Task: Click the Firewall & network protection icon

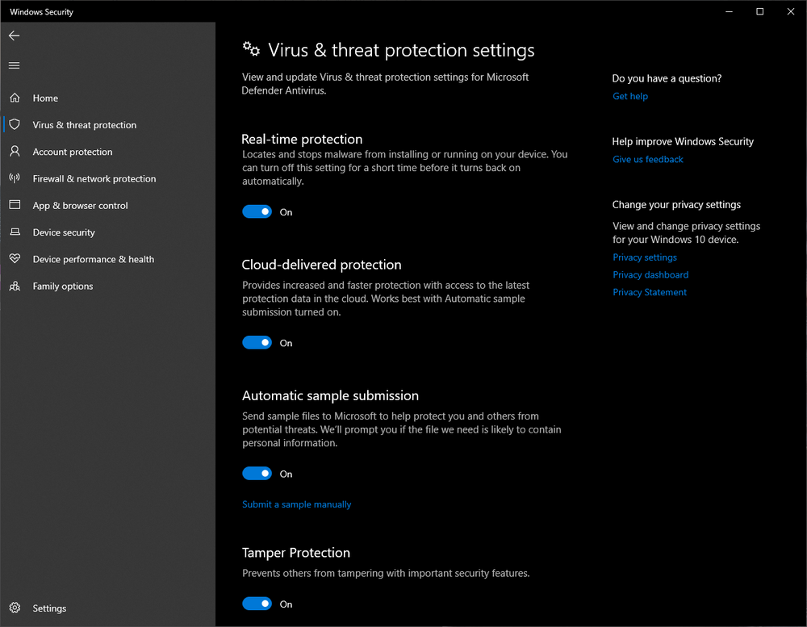Action: pos(15,178)
